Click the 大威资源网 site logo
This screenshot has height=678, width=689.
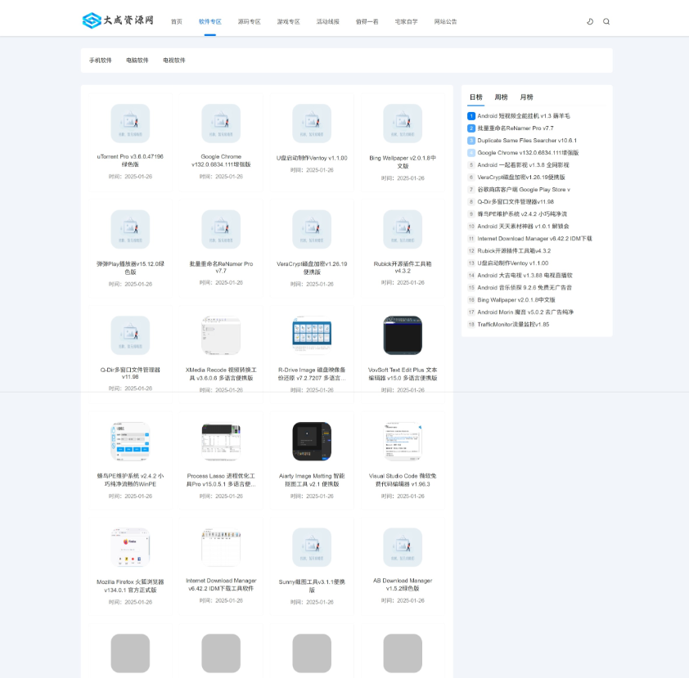(119, 20)
